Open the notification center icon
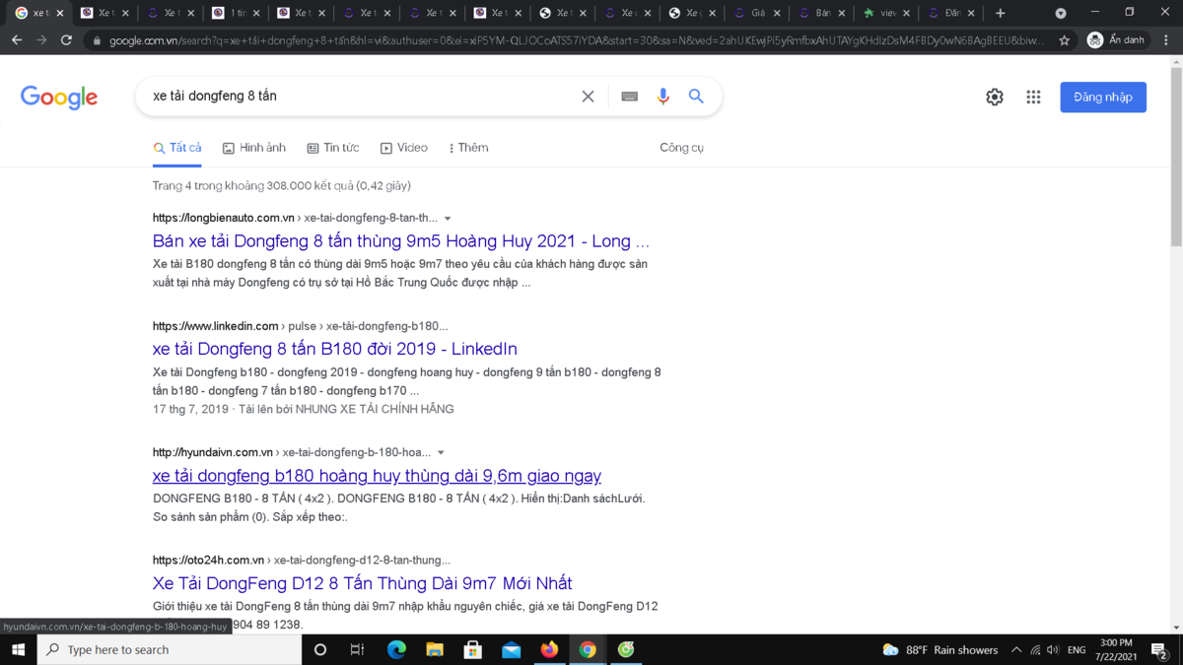The width and height of the screenshot is (1183, 665). click(1159, 649)
